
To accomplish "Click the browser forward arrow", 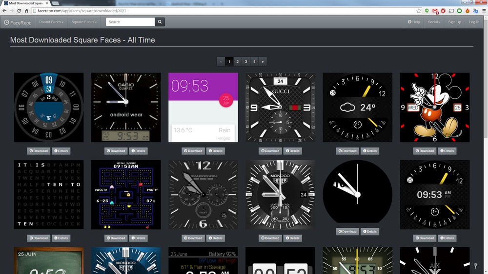I will click(x=12, y=11).
